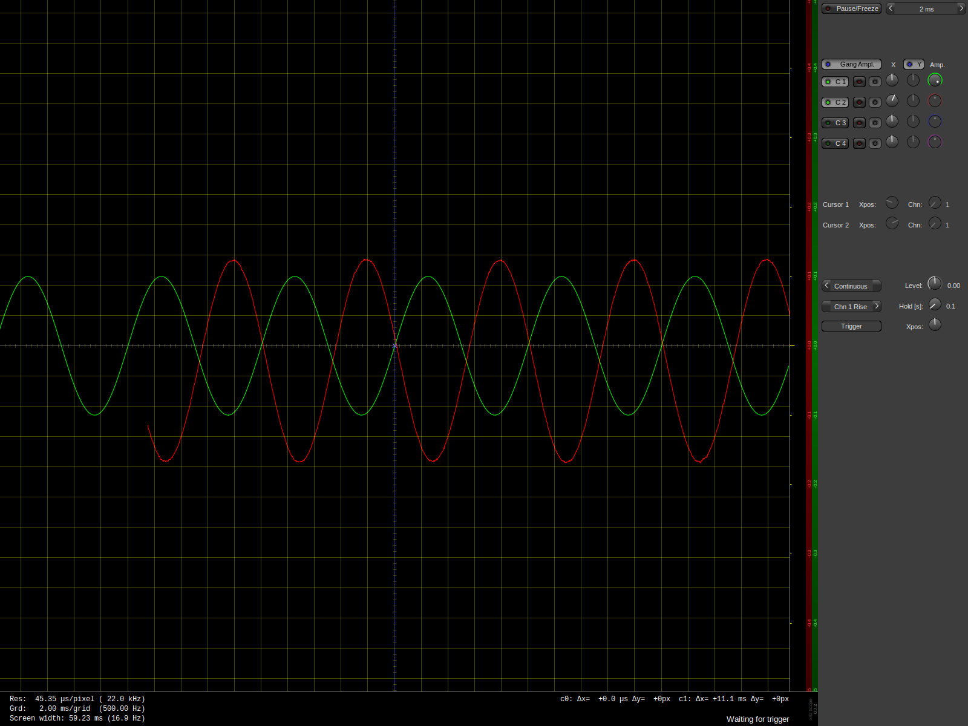Click left arrow on Continuous mode selector

point(826,286)
